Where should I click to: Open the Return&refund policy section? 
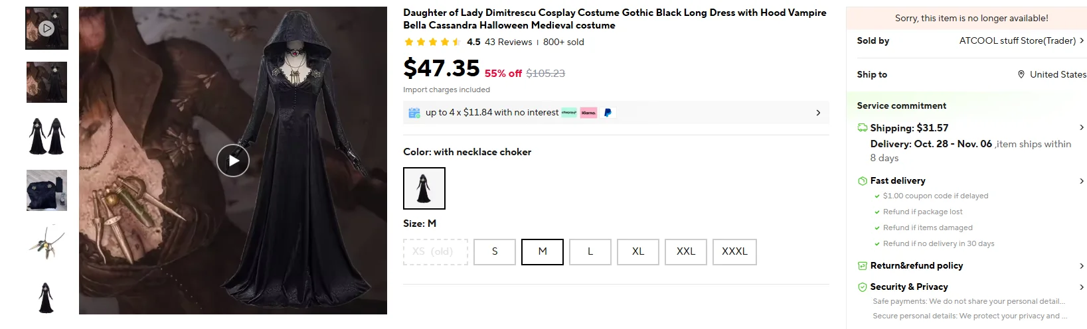pyautogui.click(x=916, y=265)
